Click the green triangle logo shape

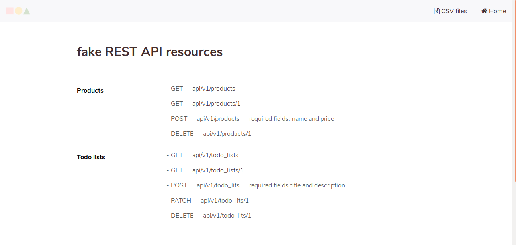click(x=26, y=11)
